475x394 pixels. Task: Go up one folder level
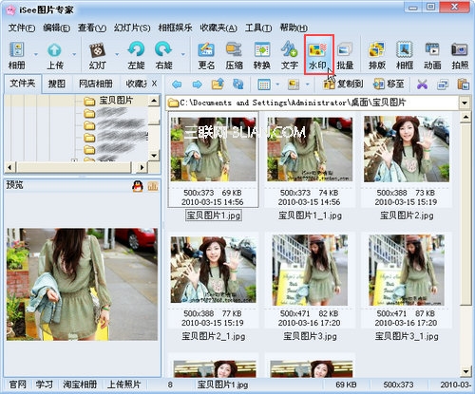coord(218,84)
